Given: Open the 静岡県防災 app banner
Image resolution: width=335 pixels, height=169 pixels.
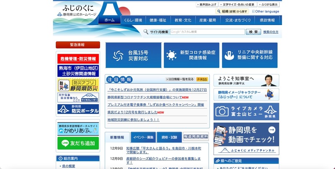Looking at the screenshot, I should 78,85.
